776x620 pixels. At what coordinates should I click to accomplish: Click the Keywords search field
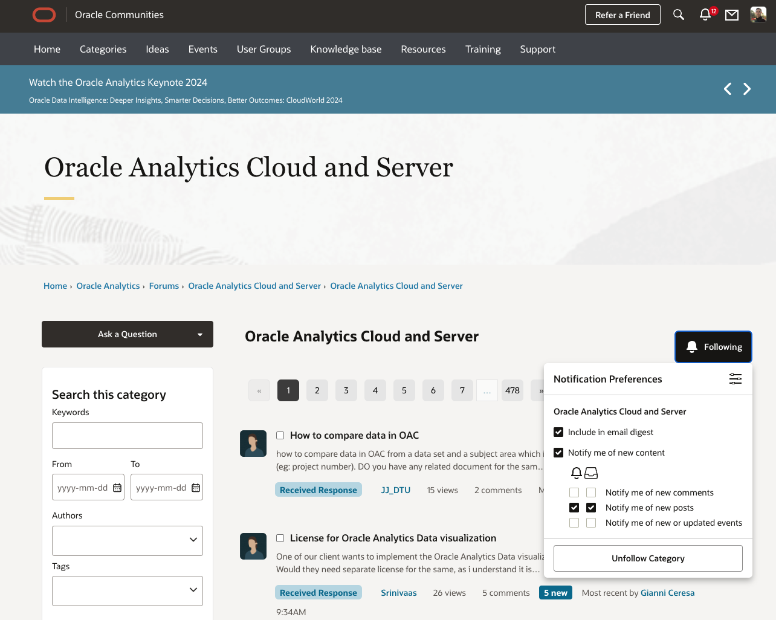click(x=128, y=436)
